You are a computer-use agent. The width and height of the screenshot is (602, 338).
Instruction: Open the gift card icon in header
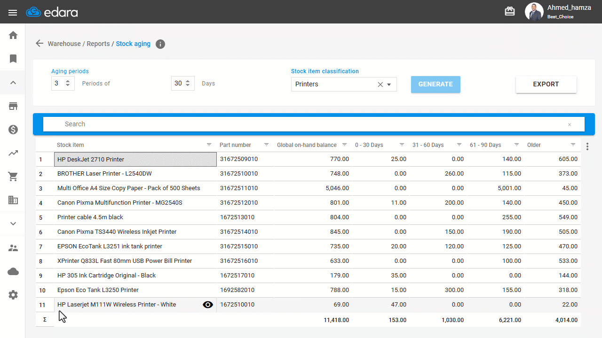510,11
